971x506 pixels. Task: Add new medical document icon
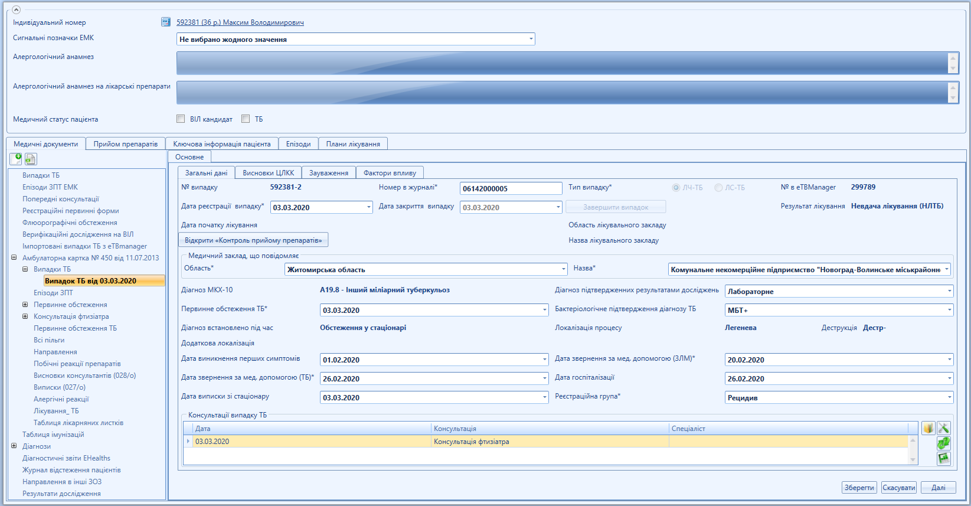point(16,158)
